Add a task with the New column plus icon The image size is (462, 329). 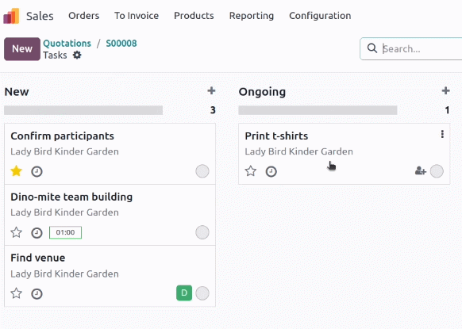point(211,90)
